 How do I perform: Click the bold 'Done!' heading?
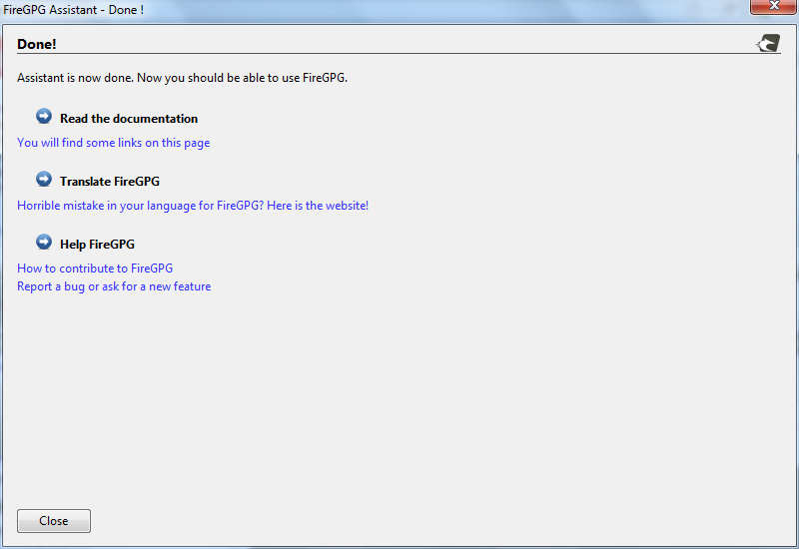point(37,44)
